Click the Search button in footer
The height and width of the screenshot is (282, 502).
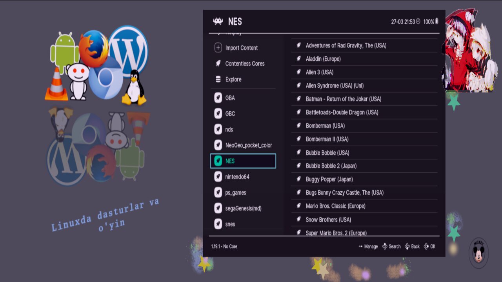point(391,246)
